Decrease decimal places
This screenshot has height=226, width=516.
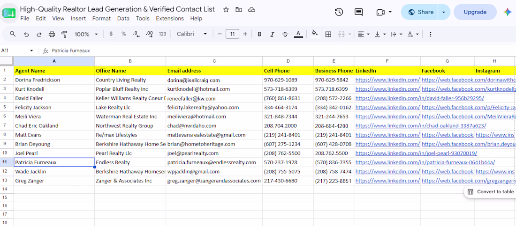point(136,34)
